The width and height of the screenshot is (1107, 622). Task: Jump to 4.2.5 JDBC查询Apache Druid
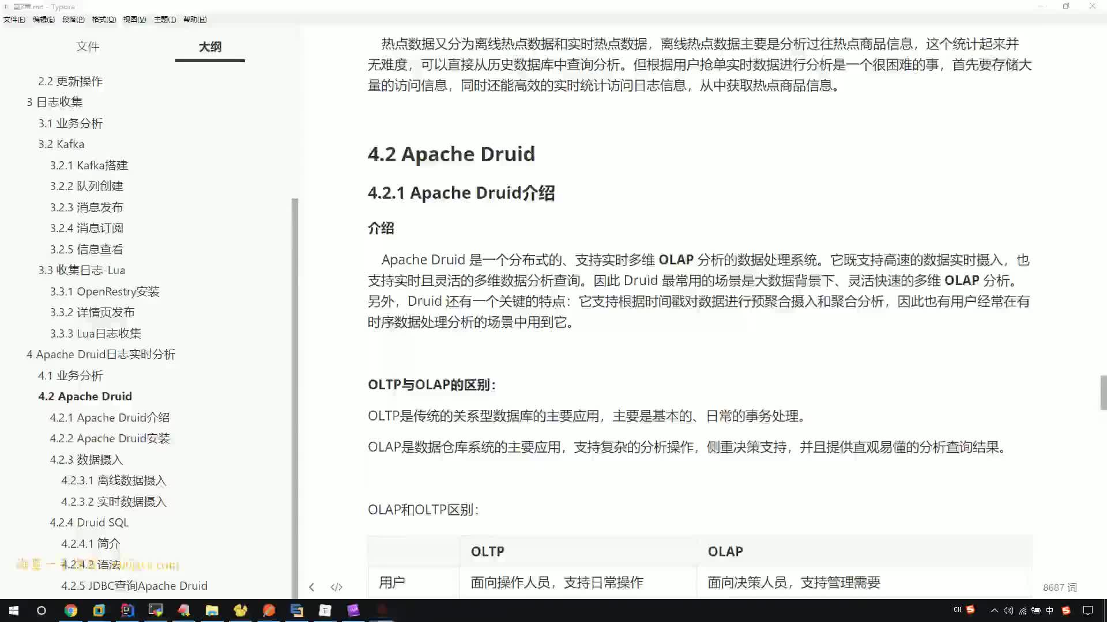coord(134,586)
